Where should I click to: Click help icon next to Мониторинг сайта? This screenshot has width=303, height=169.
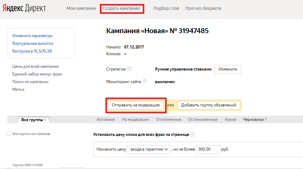tap(145, 82)
